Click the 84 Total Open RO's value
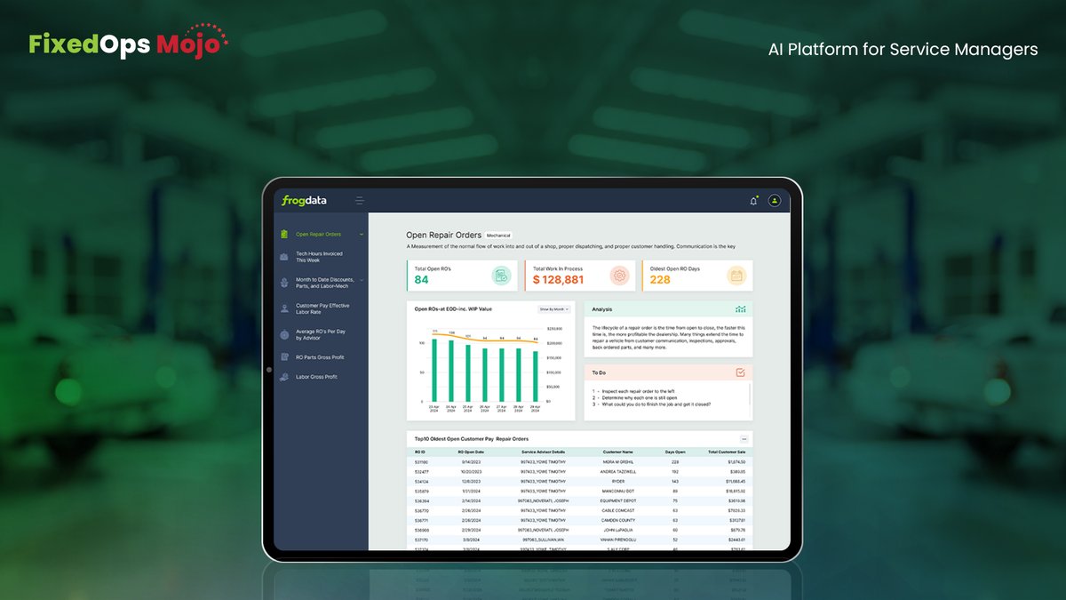Image resolution: width=1066 pixels, height=600 pixels. coord(421,280)
